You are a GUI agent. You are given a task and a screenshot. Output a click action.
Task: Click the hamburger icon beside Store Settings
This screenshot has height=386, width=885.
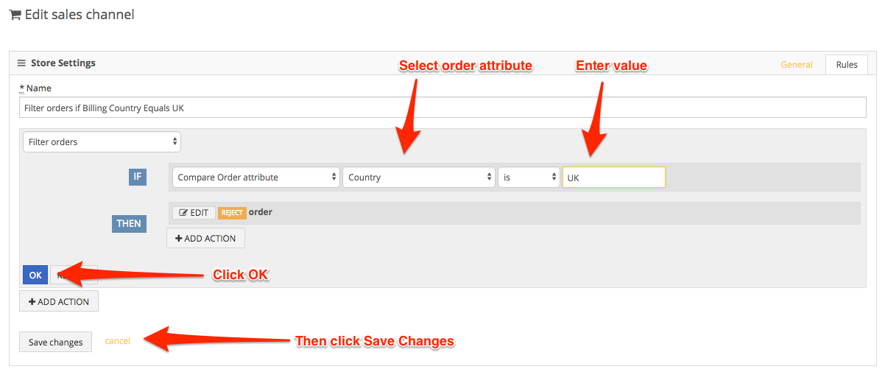[x=21, y=63]
